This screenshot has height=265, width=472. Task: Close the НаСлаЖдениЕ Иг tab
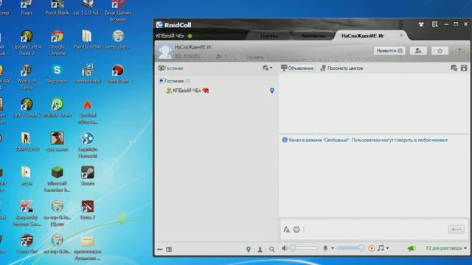coord(401,35)
